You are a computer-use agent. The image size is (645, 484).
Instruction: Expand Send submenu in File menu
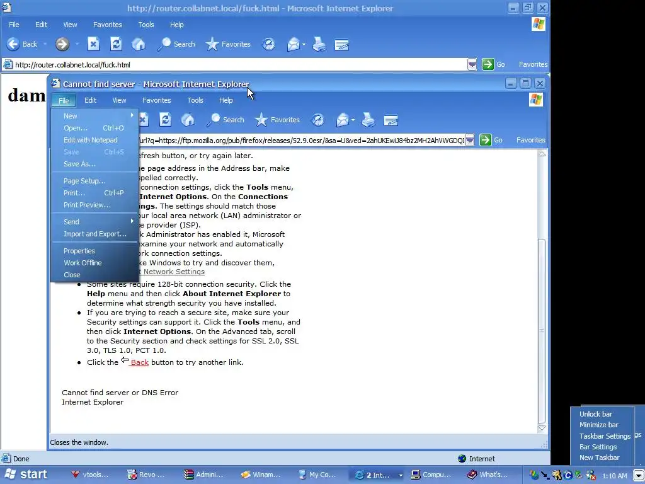click(x=94, y=222)
